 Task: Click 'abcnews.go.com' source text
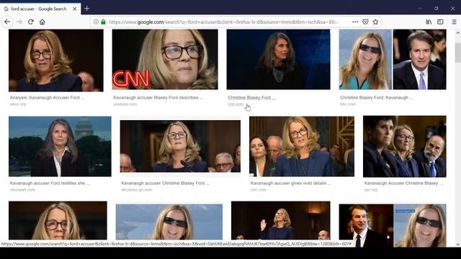[137, 190]
